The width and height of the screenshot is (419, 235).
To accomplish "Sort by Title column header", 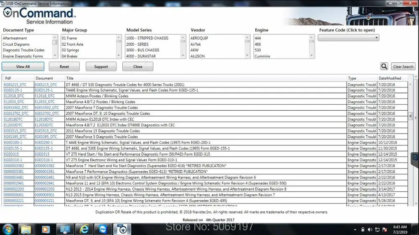I will tap(70, 78).
